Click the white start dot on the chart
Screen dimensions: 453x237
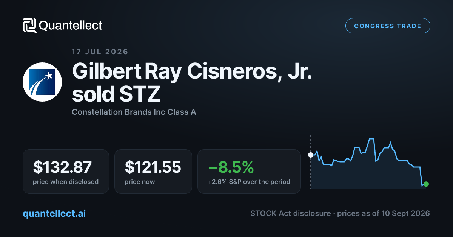click(x=311, y=155)
